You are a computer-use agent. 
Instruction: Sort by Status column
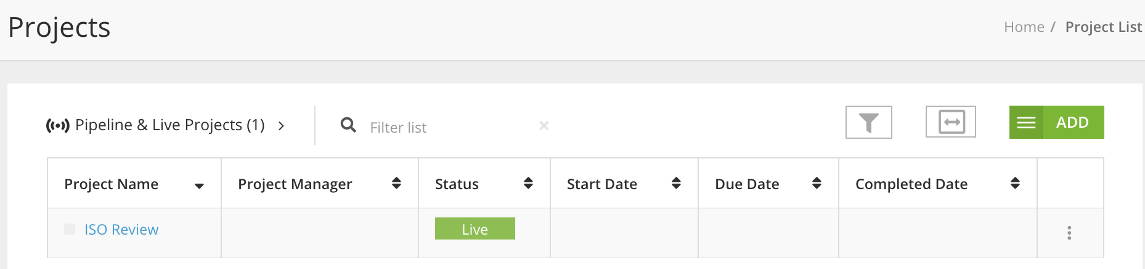click(x=528, y=183)
